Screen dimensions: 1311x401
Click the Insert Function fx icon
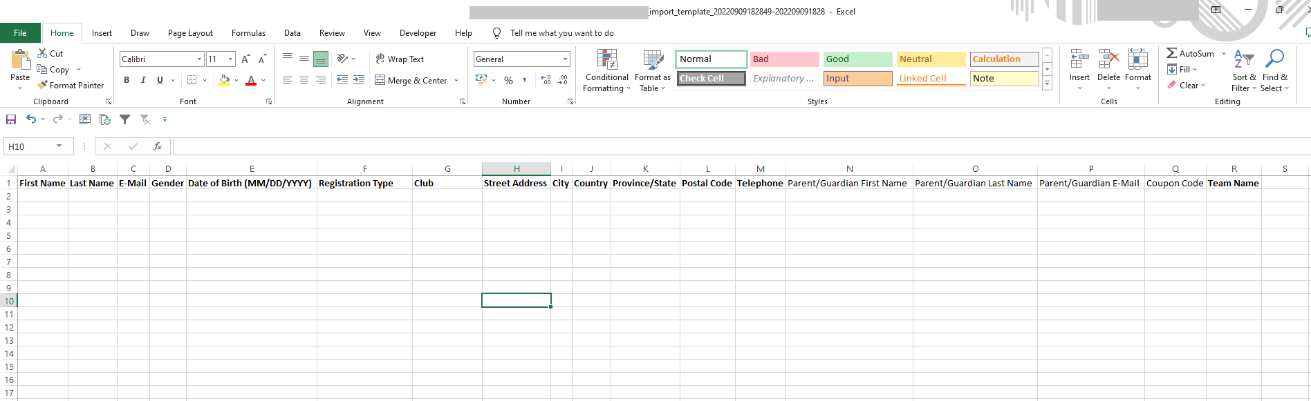pos(158,146)
